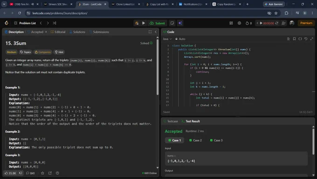The height and width of the screenshot is (179, 317).
Task: Collapse the description panel chevron
Action: click(x=156, y=32)
